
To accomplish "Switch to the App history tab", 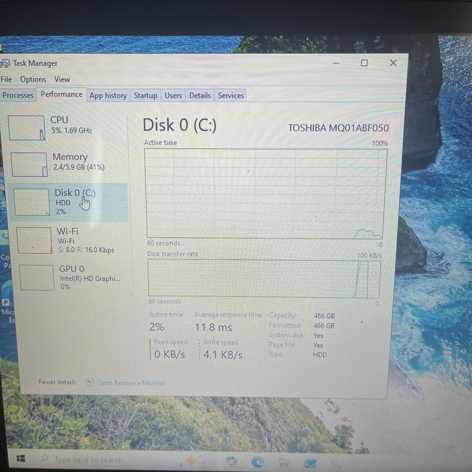I will coord(108,96).
